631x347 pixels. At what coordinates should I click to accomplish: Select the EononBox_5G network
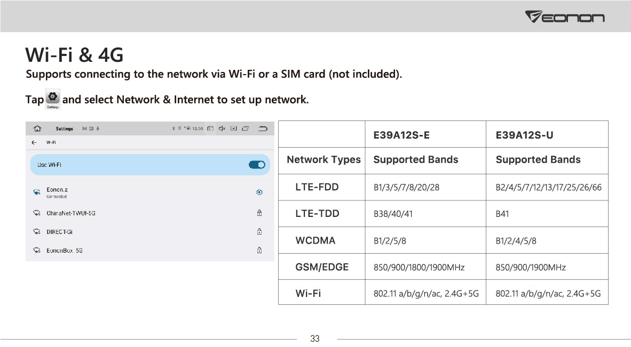tap(150, 250)
